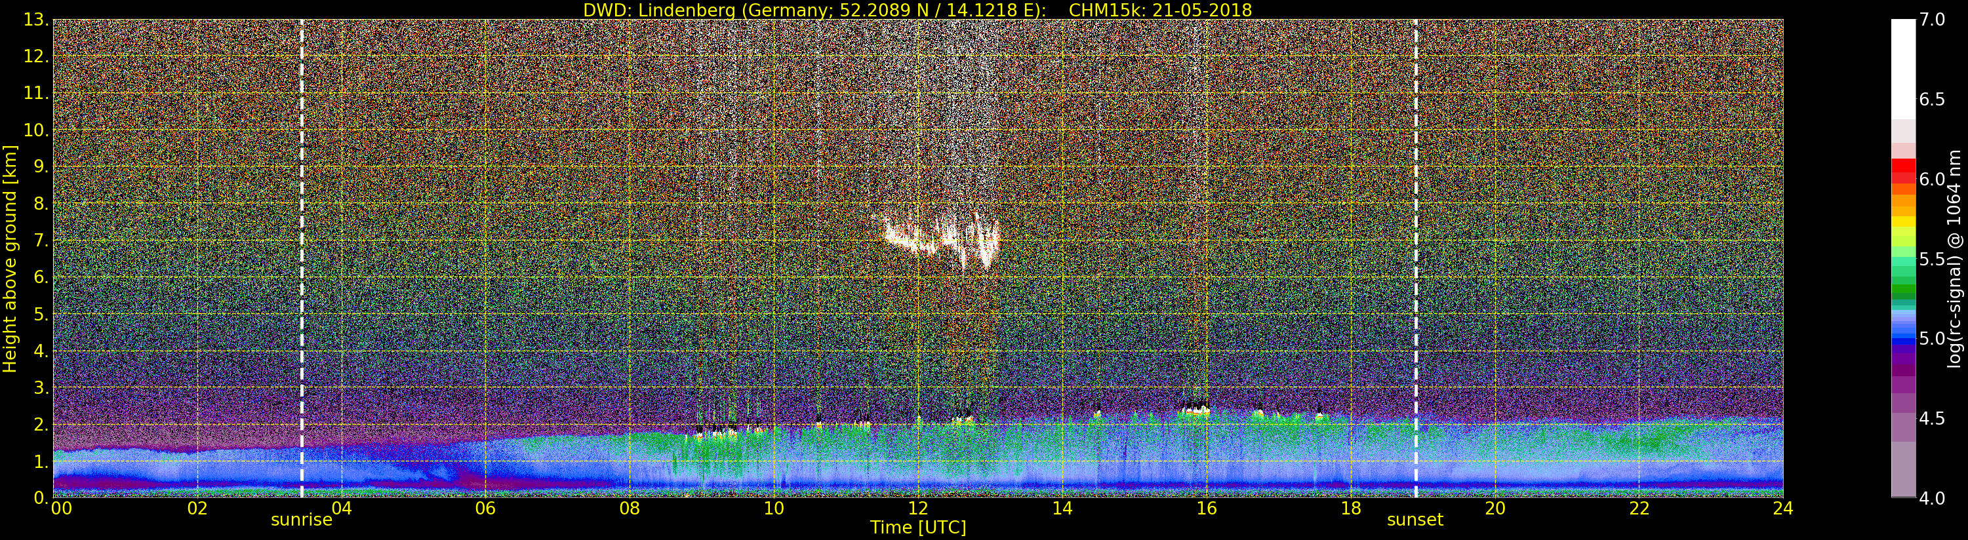The width and height of the screenshot is (1968, 540).
Task: Click the 18 hour tick label
Action: (1351, 509)
